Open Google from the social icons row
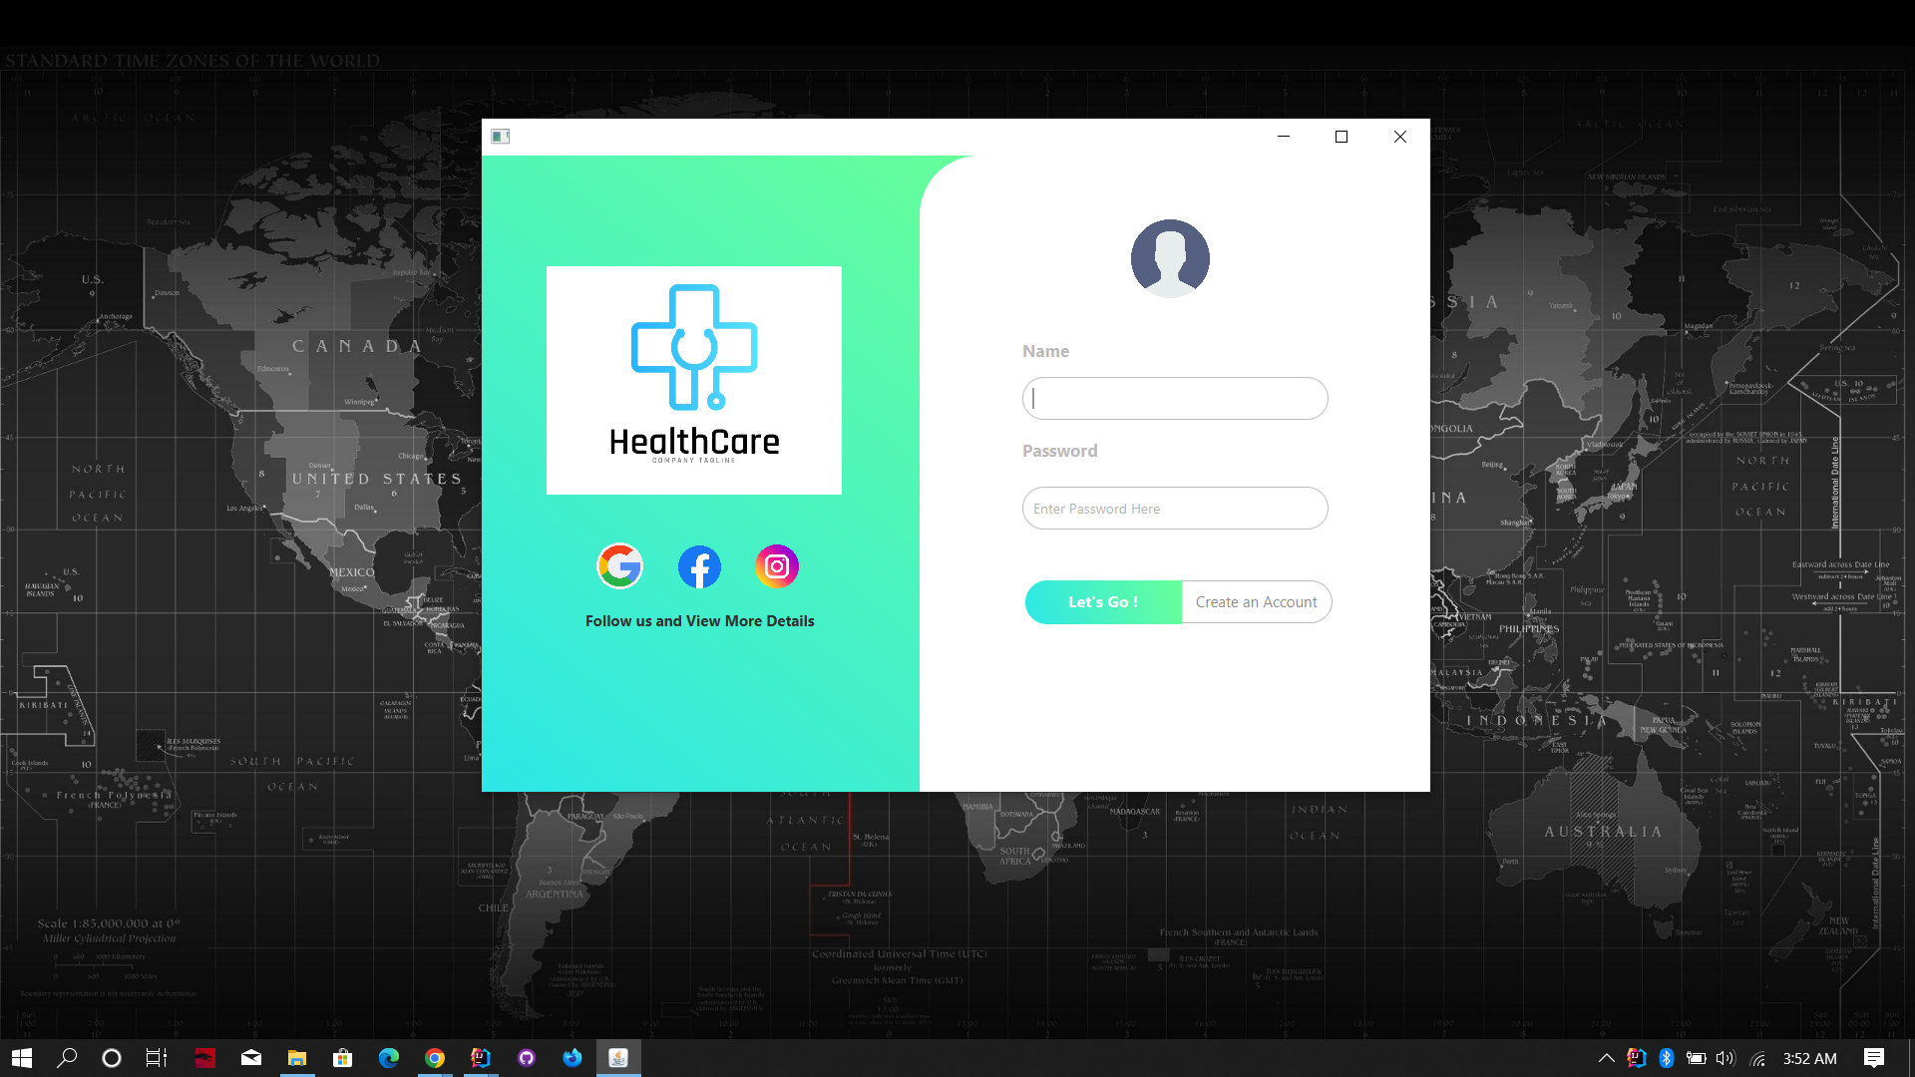 click(619, 565)
